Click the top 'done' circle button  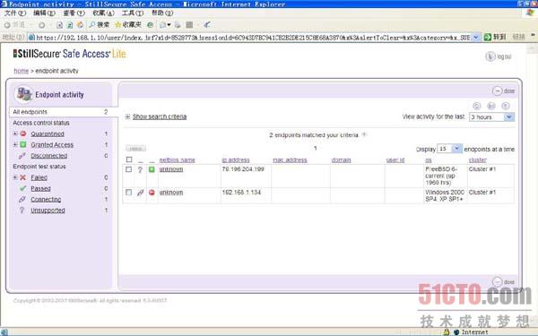pos(497,90)
